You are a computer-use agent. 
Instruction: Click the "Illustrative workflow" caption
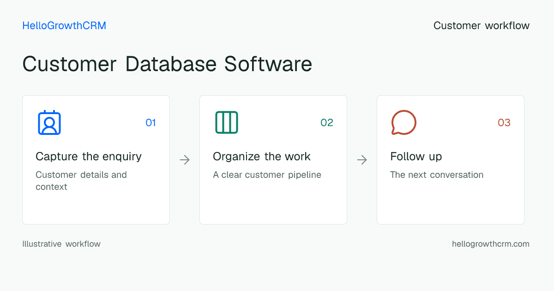[61, 244]
